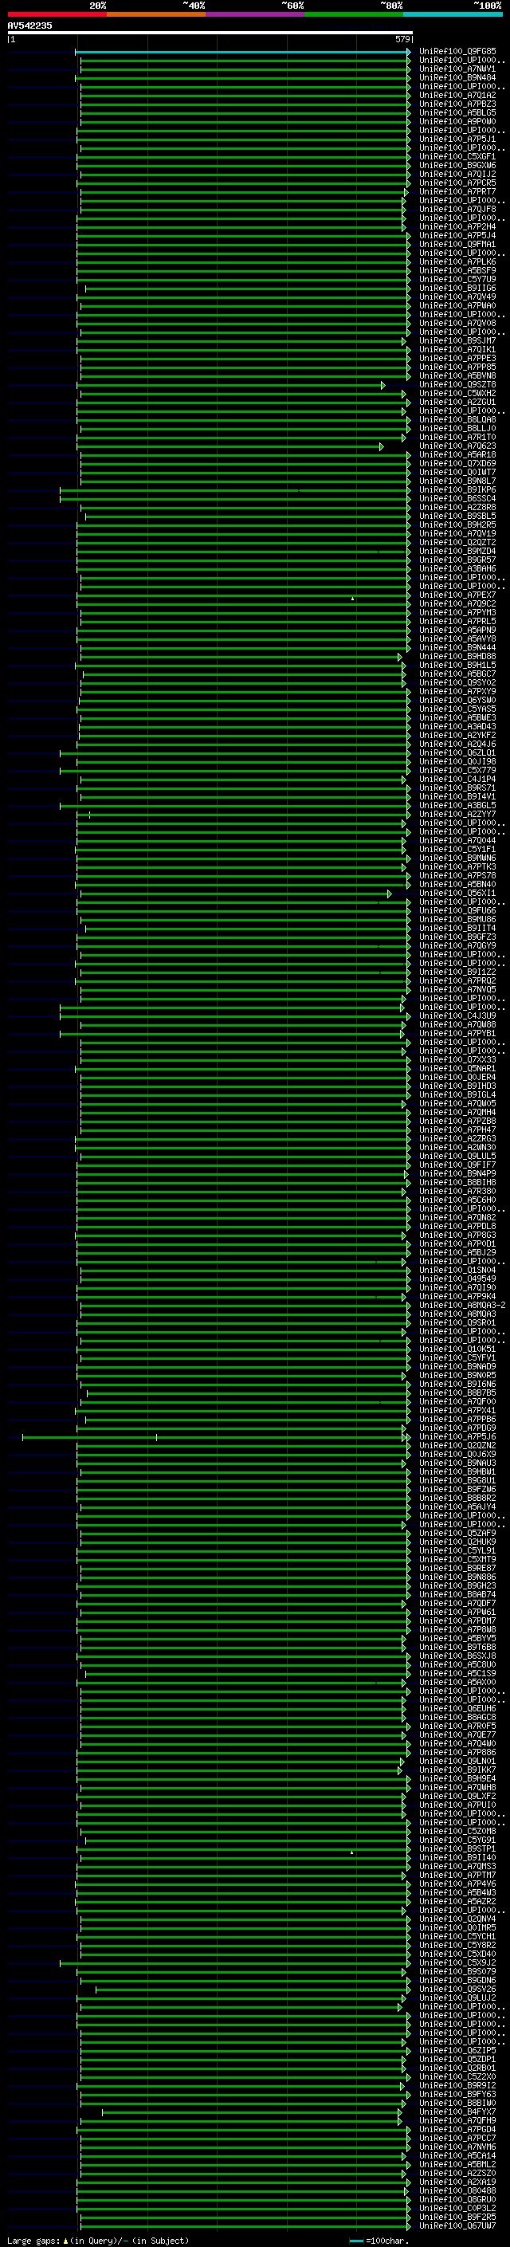The width and height of the screenshot is (510, 2247).
Task: Select hit UniRef100_Q9SV26
Action: coord(457,1989)
